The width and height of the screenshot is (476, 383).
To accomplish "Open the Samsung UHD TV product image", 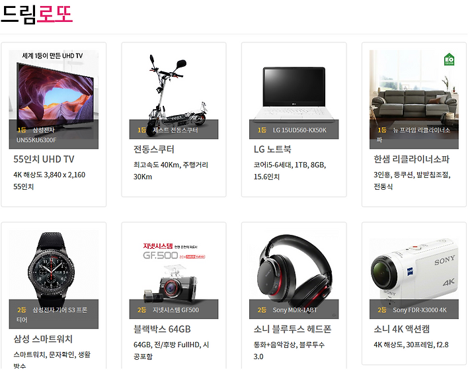I will coord(54,99).
